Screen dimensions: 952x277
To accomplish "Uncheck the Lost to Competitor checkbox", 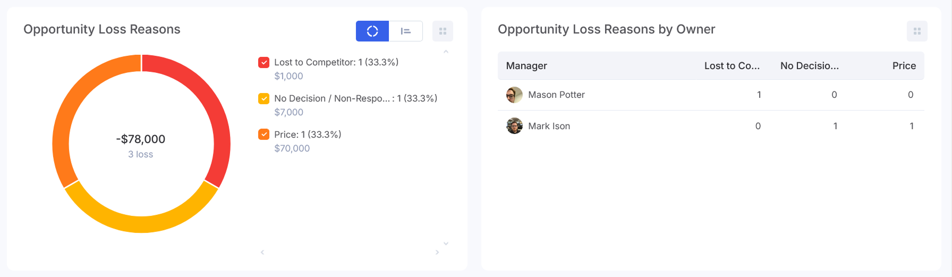I will [264, 62].
